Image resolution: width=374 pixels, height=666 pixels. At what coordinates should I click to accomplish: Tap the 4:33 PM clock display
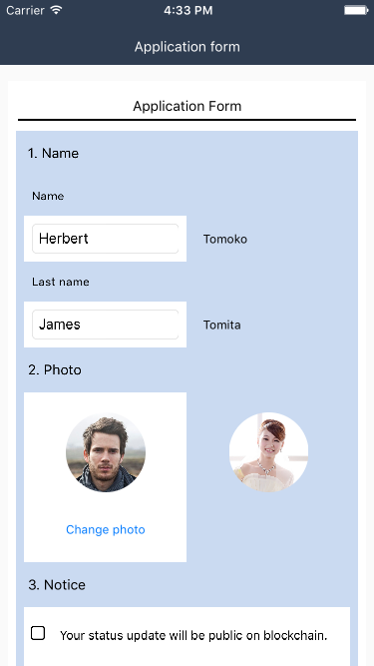click(187, 10)
